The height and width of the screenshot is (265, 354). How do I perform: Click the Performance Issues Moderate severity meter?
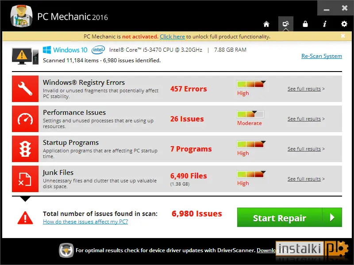click(250, 114)
